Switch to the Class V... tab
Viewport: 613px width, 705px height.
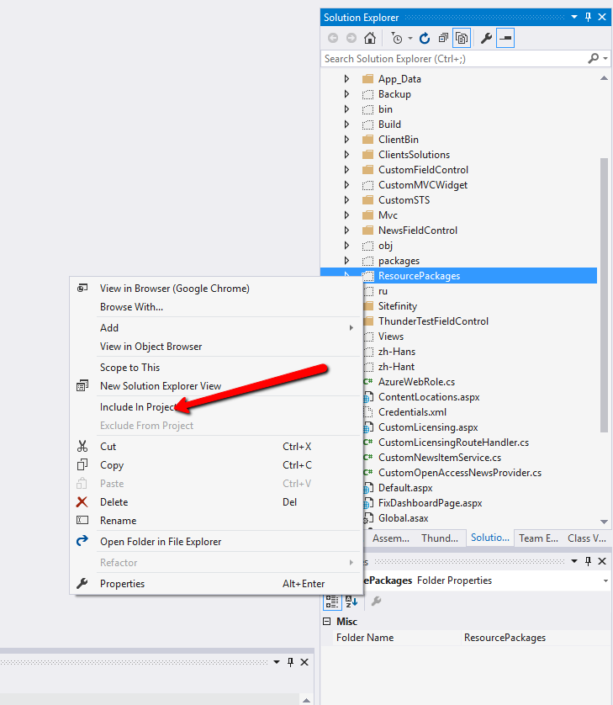pyautogui.click(x=586, y=538)
